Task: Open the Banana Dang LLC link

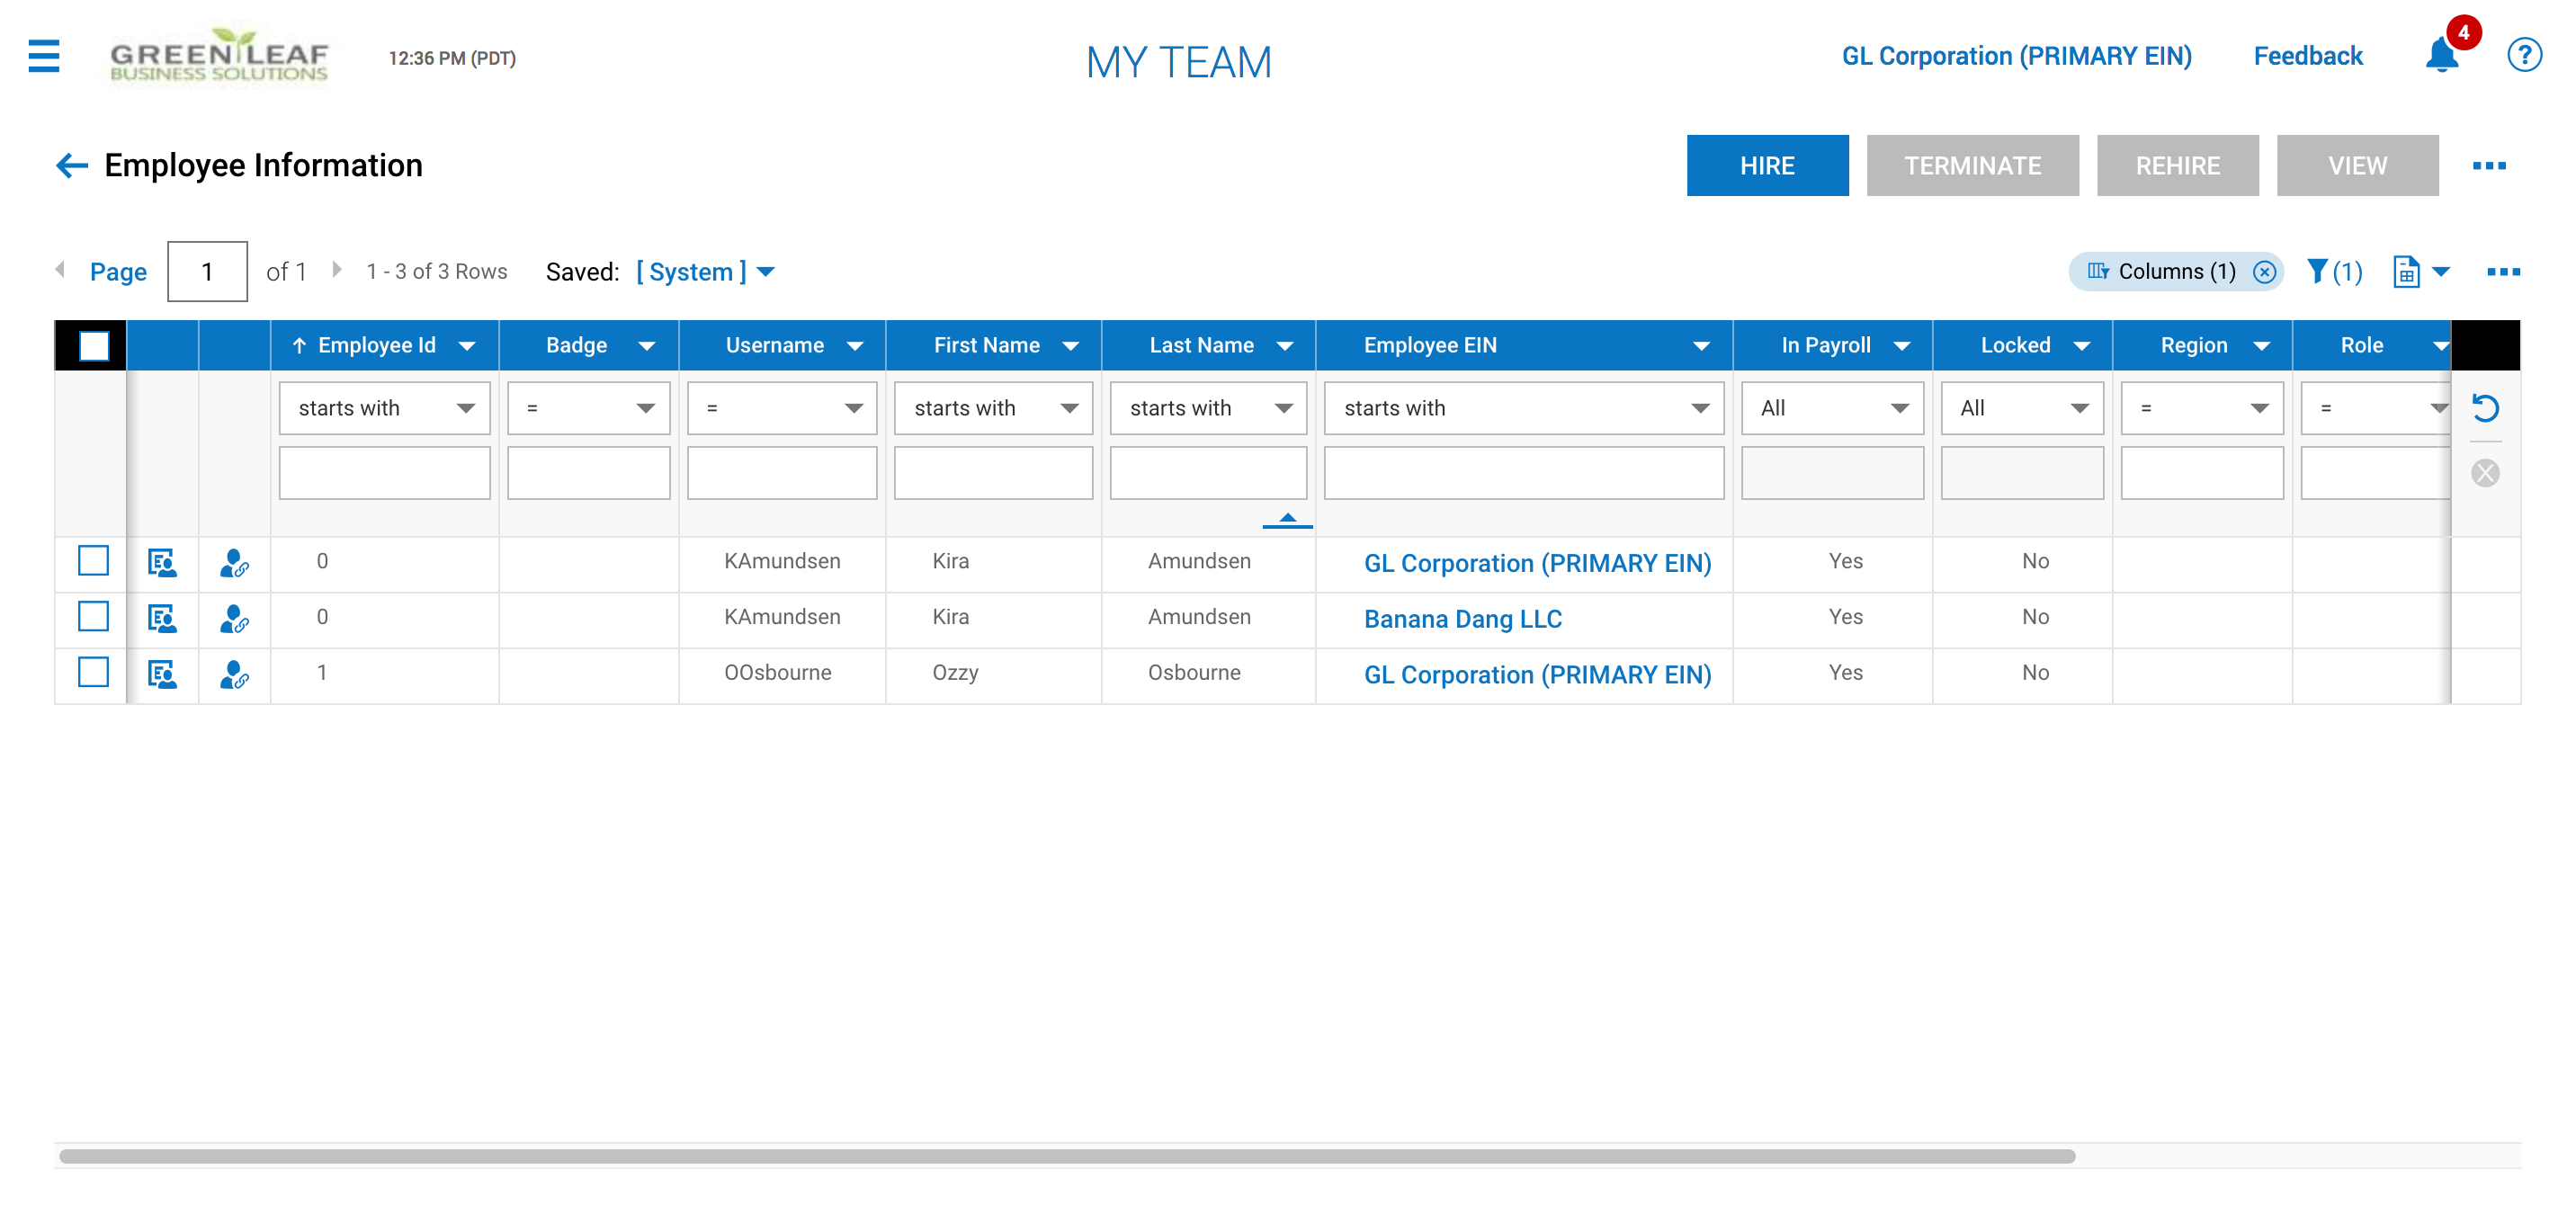Action: (1463, 619)
